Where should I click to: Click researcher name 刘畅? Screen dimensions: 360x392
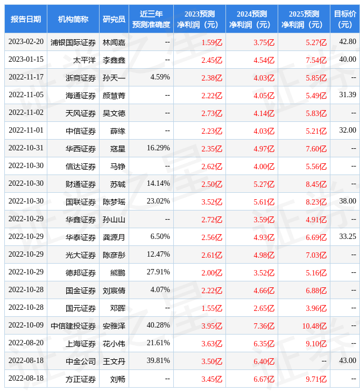[x=118, y=380]
